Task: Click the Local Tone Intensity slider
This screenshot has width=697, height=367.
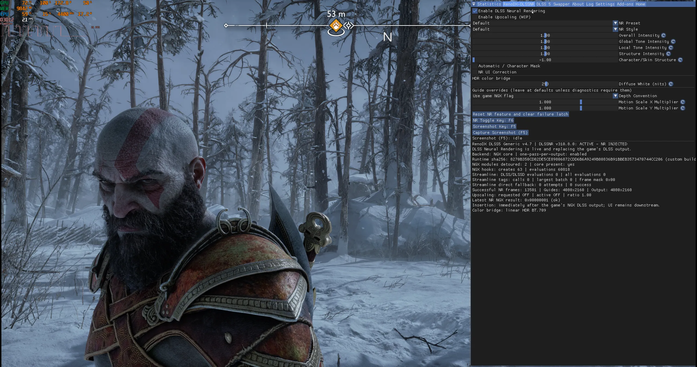Action: (545, 48)
